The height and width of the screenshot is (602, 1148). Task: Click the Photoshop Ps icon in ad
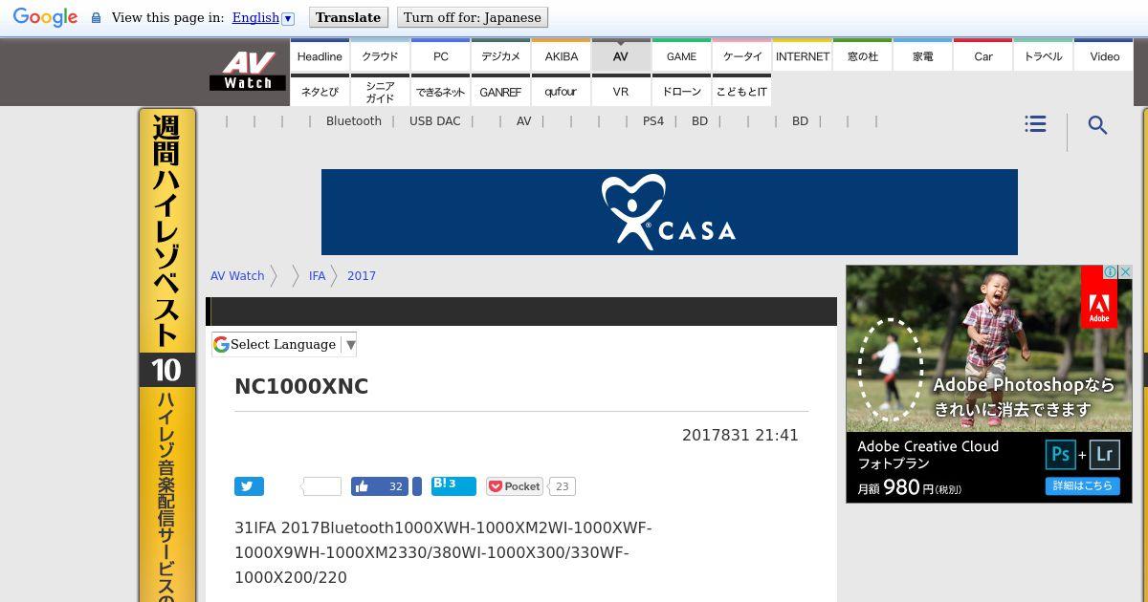pos(1060,455)
